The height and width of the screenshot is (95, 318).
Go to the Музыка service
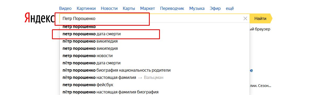[x=197, y=9]
